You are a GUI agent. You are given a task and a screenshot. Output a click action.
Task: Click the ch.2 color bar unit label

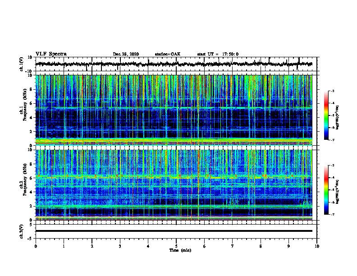338,192
